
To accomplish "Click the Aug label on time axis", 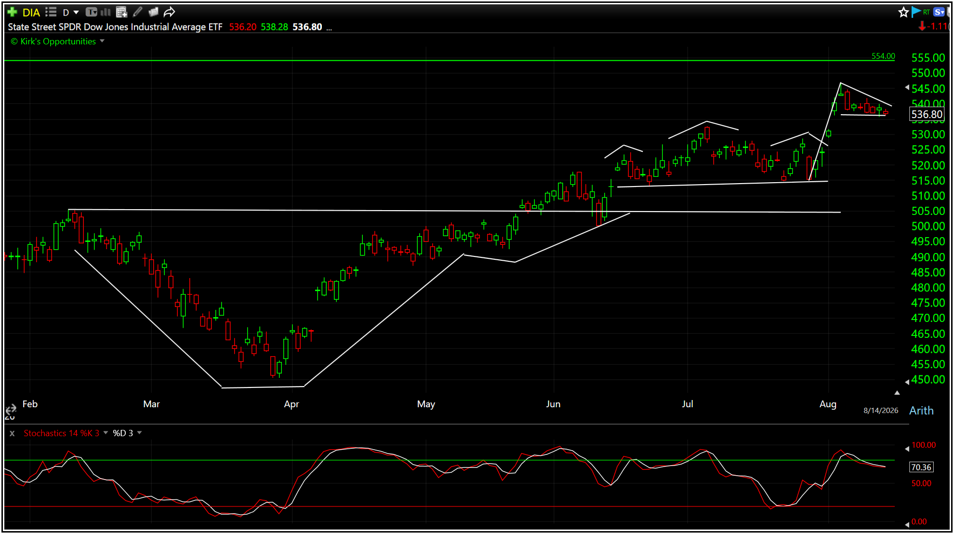I will click(828, 404).
